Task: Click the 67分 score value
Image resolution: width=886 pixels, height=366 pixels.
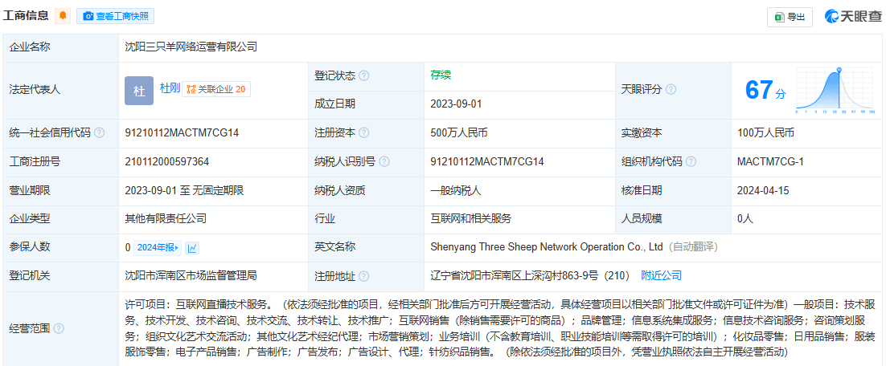Action: 765,90
